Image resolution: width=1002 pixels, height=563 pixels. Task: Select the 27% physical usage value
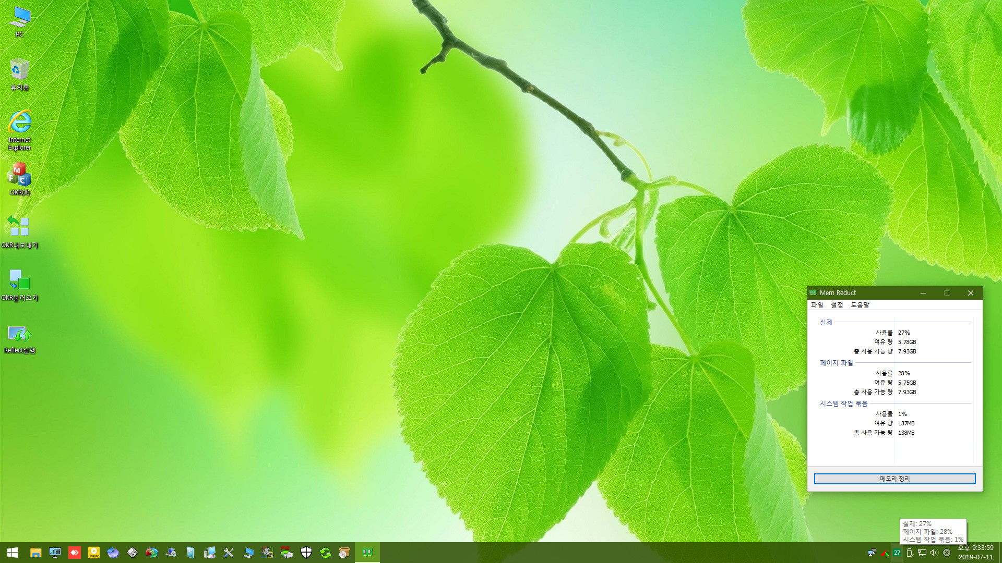click(x=904, y=333)
